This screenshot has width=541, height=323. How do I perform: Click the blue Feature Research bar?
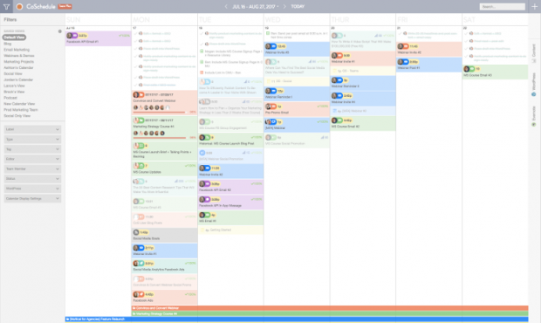[x=297, y=320]
